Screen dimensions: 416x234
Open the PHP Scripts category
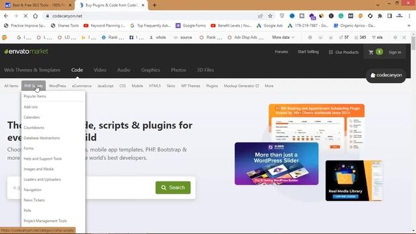pyautogui.click(x=33, y=86)
